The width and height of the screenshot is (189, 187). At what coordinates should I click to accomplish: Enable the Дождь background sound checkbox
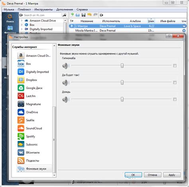(175, 99)
